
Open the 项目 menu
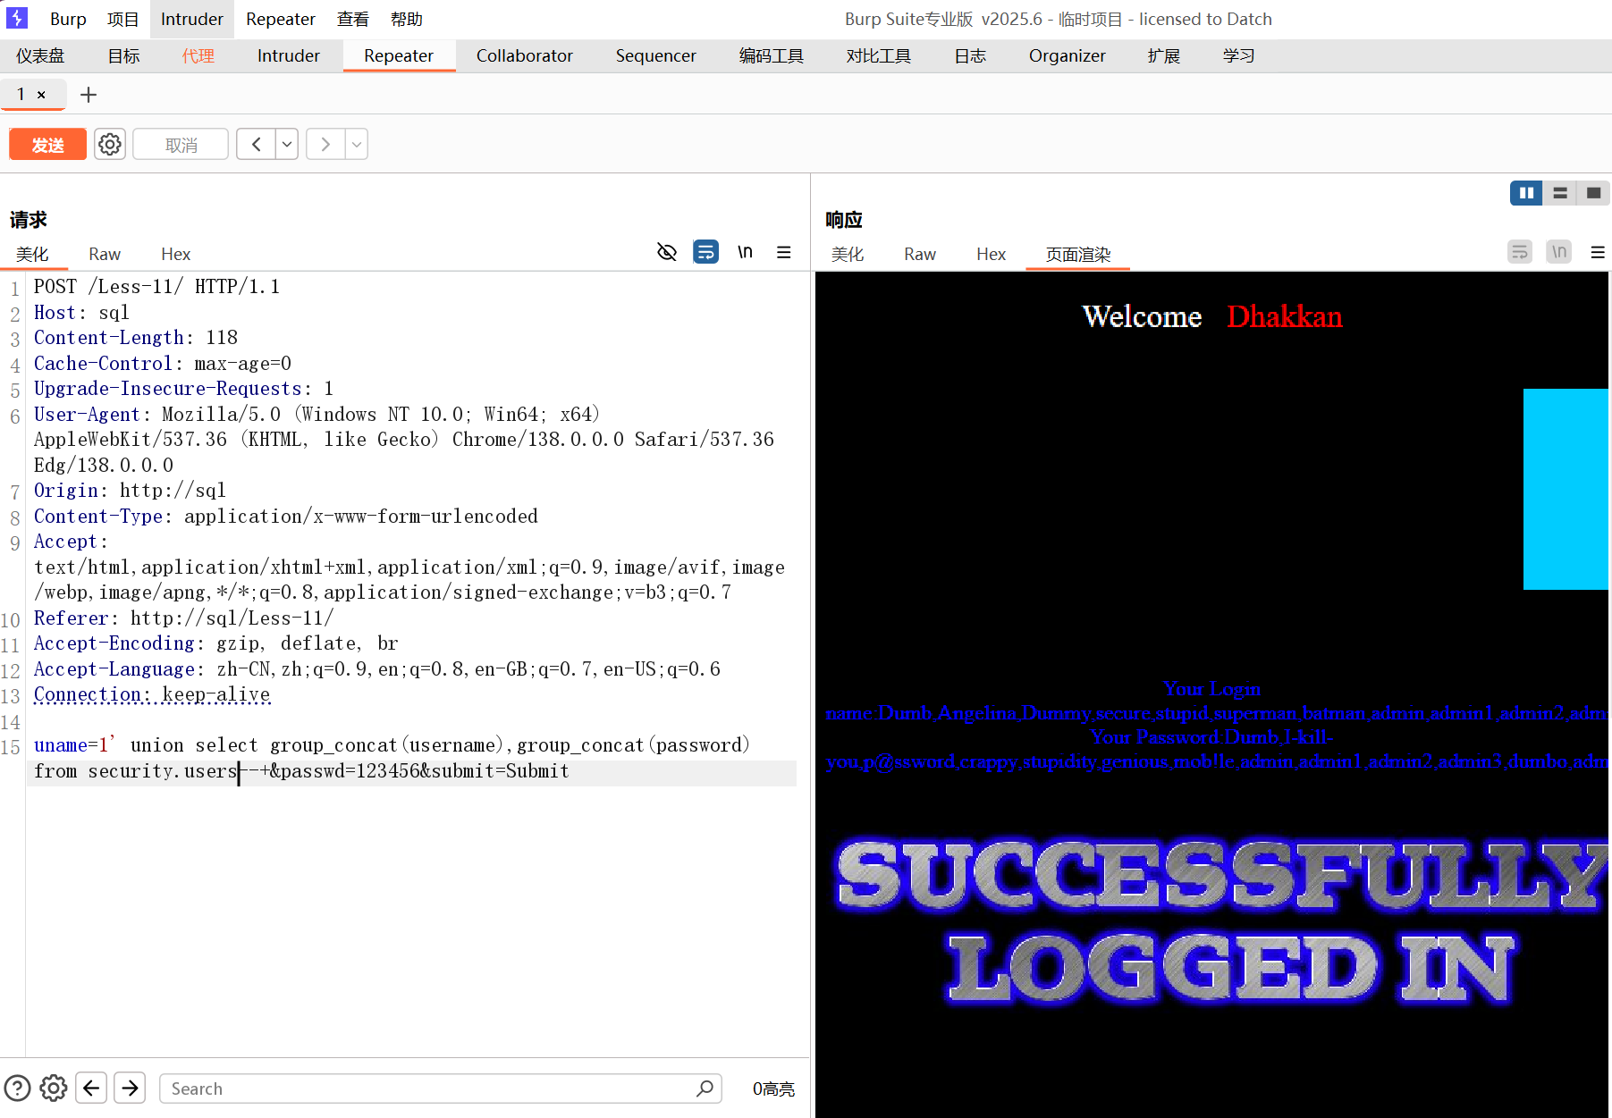123,19
